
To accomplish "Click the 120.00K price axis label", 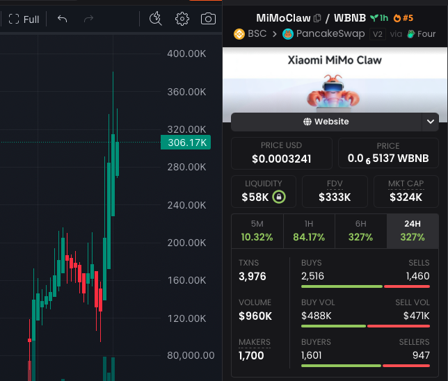I will (186, 318).
